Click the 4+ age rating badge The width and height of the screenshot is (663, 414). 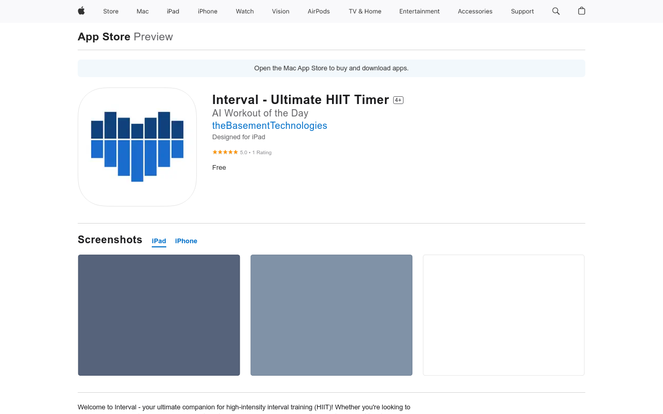tap(398, 100)
